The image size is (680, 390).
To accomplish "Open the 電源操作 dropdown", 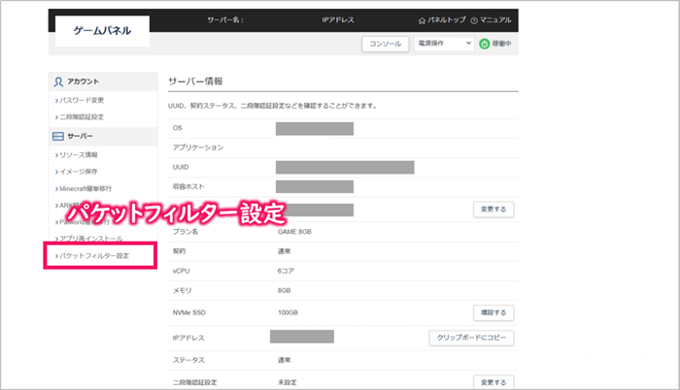I will tap(444, 44).
